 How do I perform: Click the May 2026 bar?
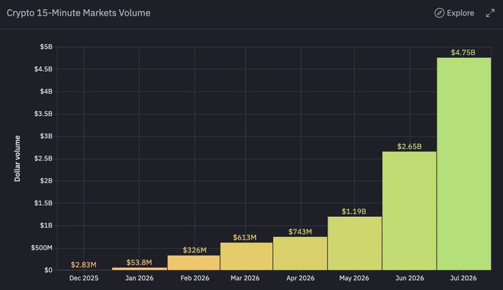pos(355,244)
